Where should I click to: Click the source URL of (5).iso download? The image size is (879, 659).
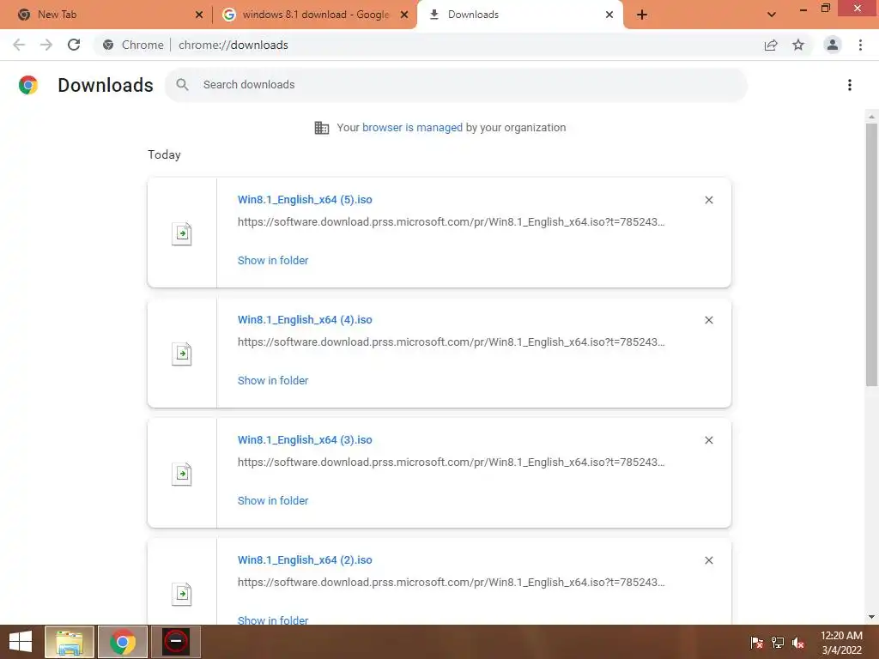(452, 222)
